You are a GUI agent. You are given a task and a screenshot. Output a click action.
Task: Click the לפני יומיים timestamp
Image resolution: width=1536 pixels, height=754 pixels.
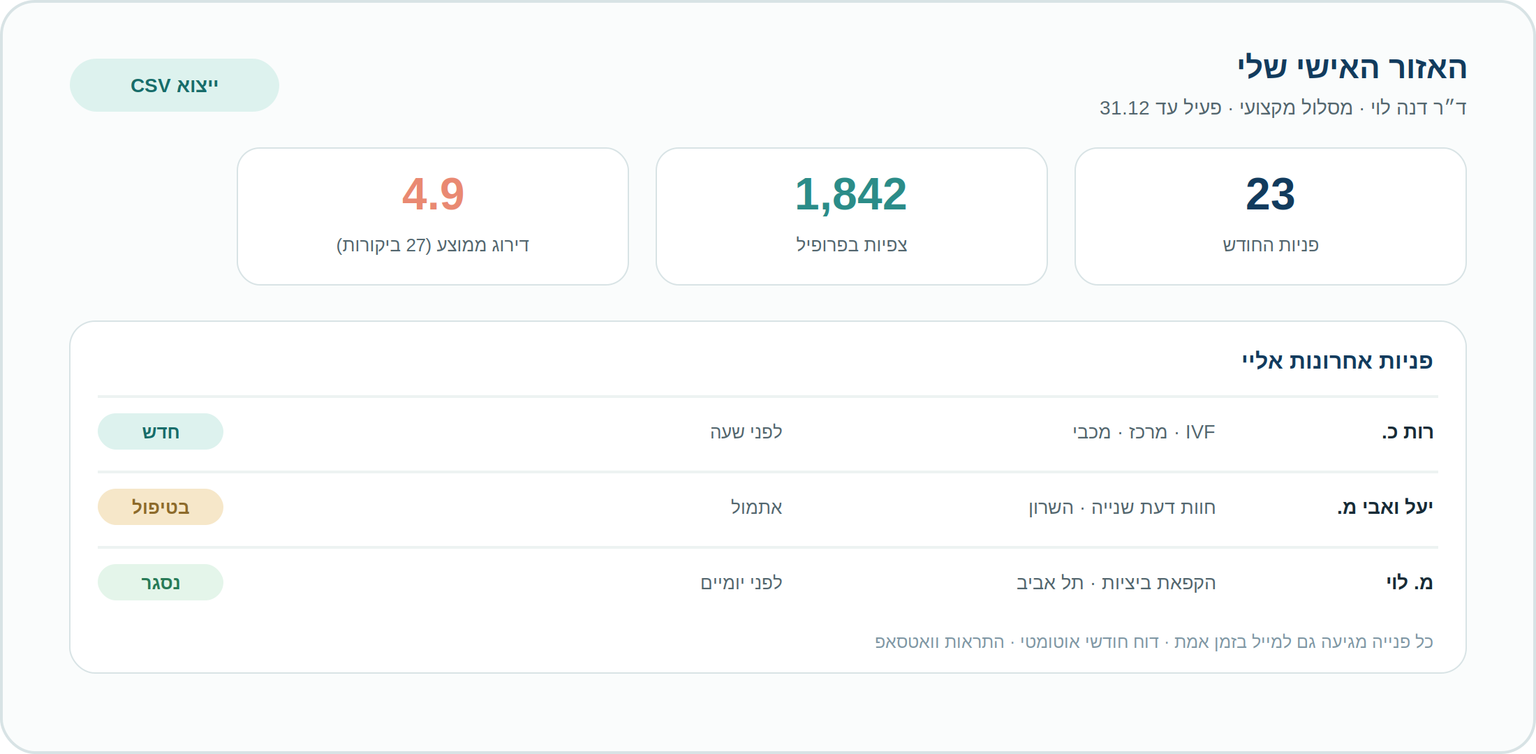coord(741,583)
